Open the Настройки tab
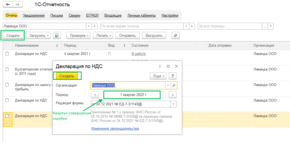Screen dimensions: 290x142 point(170,16)
